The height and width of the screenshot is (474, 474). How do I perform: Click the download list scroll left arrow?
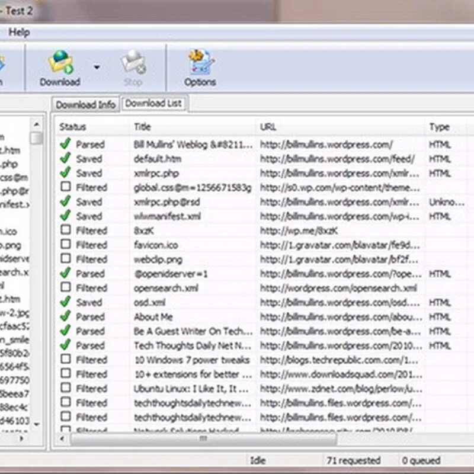[x=62, y=438]
